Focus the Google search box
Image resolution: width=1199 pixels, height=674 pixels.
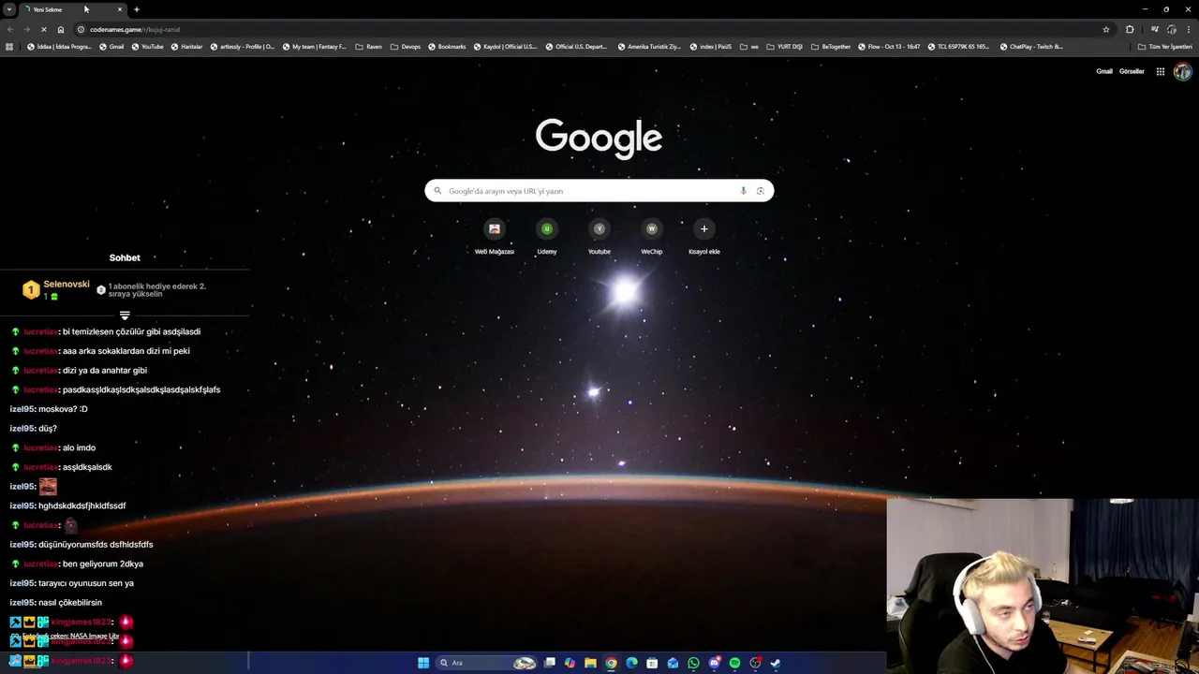599,191
